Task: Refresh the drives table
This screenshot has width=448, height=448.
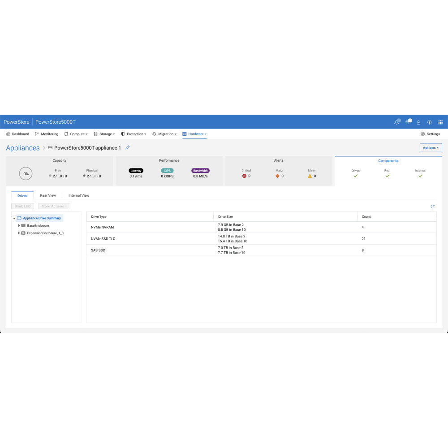Action: tap(433, 206)
